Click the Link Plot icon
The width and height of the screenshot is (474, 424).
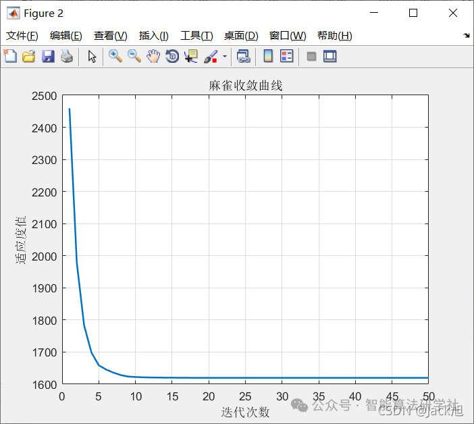(243, 56)
